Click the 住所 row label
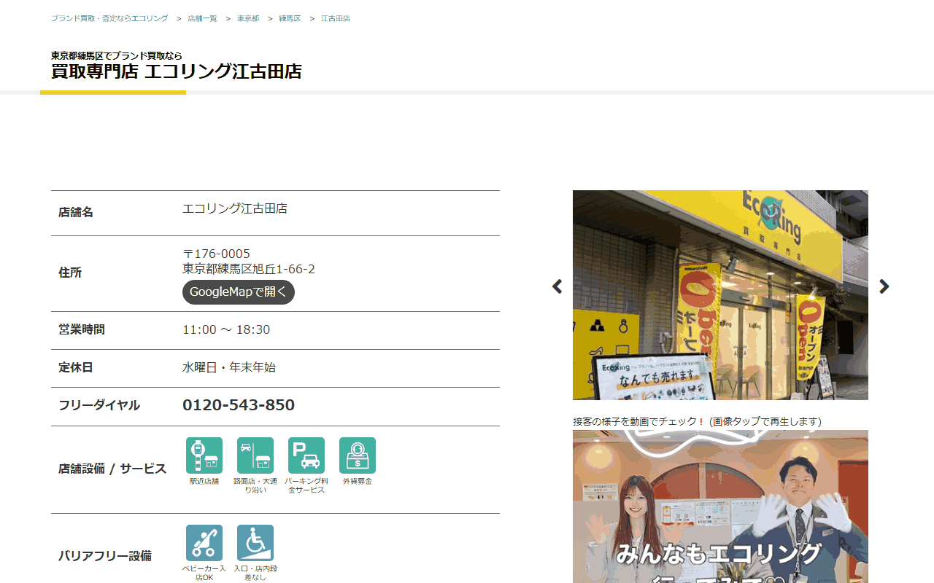Image resolution: width=934 pixels, height=583 pixels. 70,273
